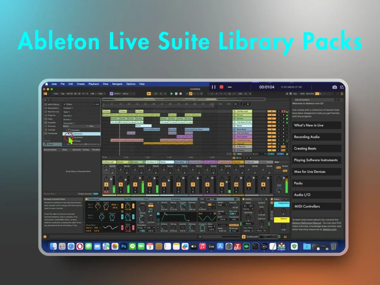Pause the screen recording

(x=214, y=87)
